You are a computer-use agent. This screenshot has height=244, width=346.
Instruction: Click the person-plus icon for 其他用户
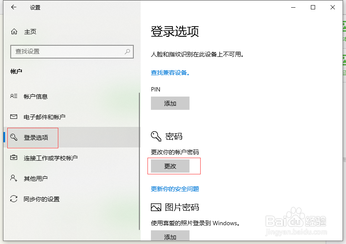click(x=14, y=178)
